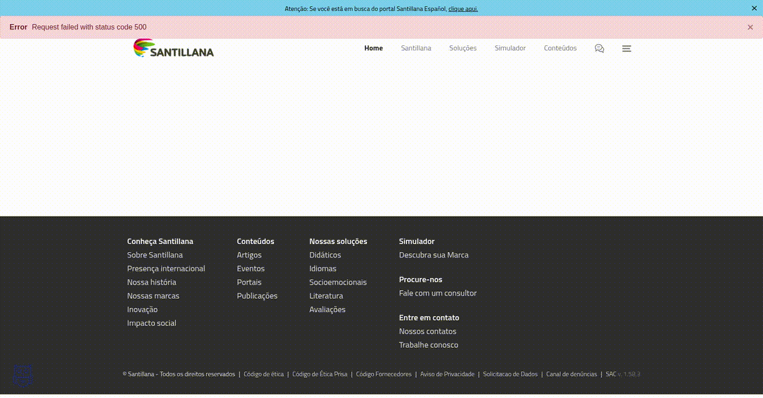Image resolution: width=763 pixels, height=398 pixels.
Task: Open Nossas marcas footer link
Action: click(x=153, y=296)
